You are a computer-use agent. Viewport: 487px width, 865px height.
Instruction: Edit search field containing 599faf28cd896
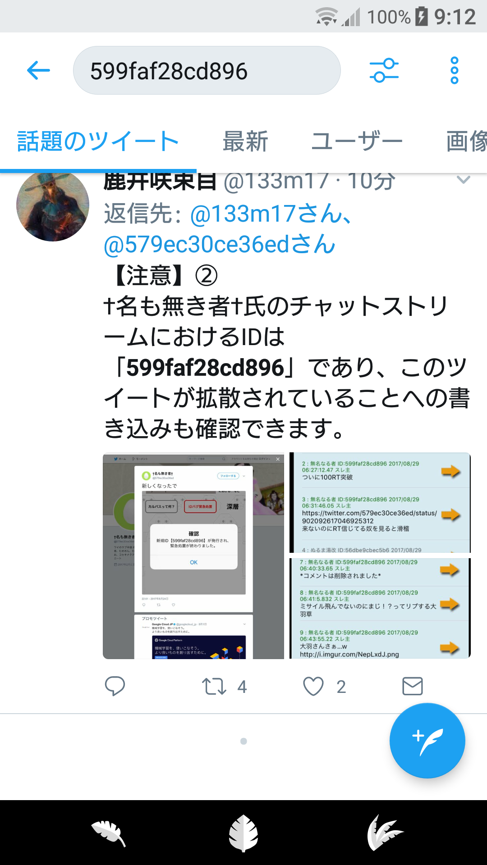pos(207,70)
